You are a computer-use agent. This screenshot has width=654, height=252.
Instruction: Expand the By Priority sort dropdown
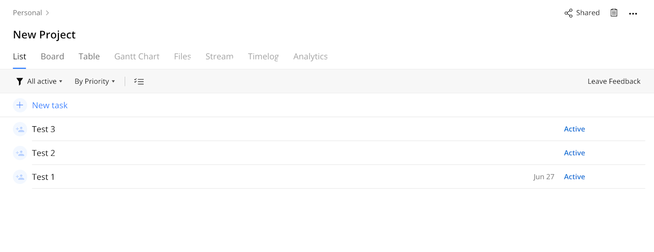click(x=95, y=82)
